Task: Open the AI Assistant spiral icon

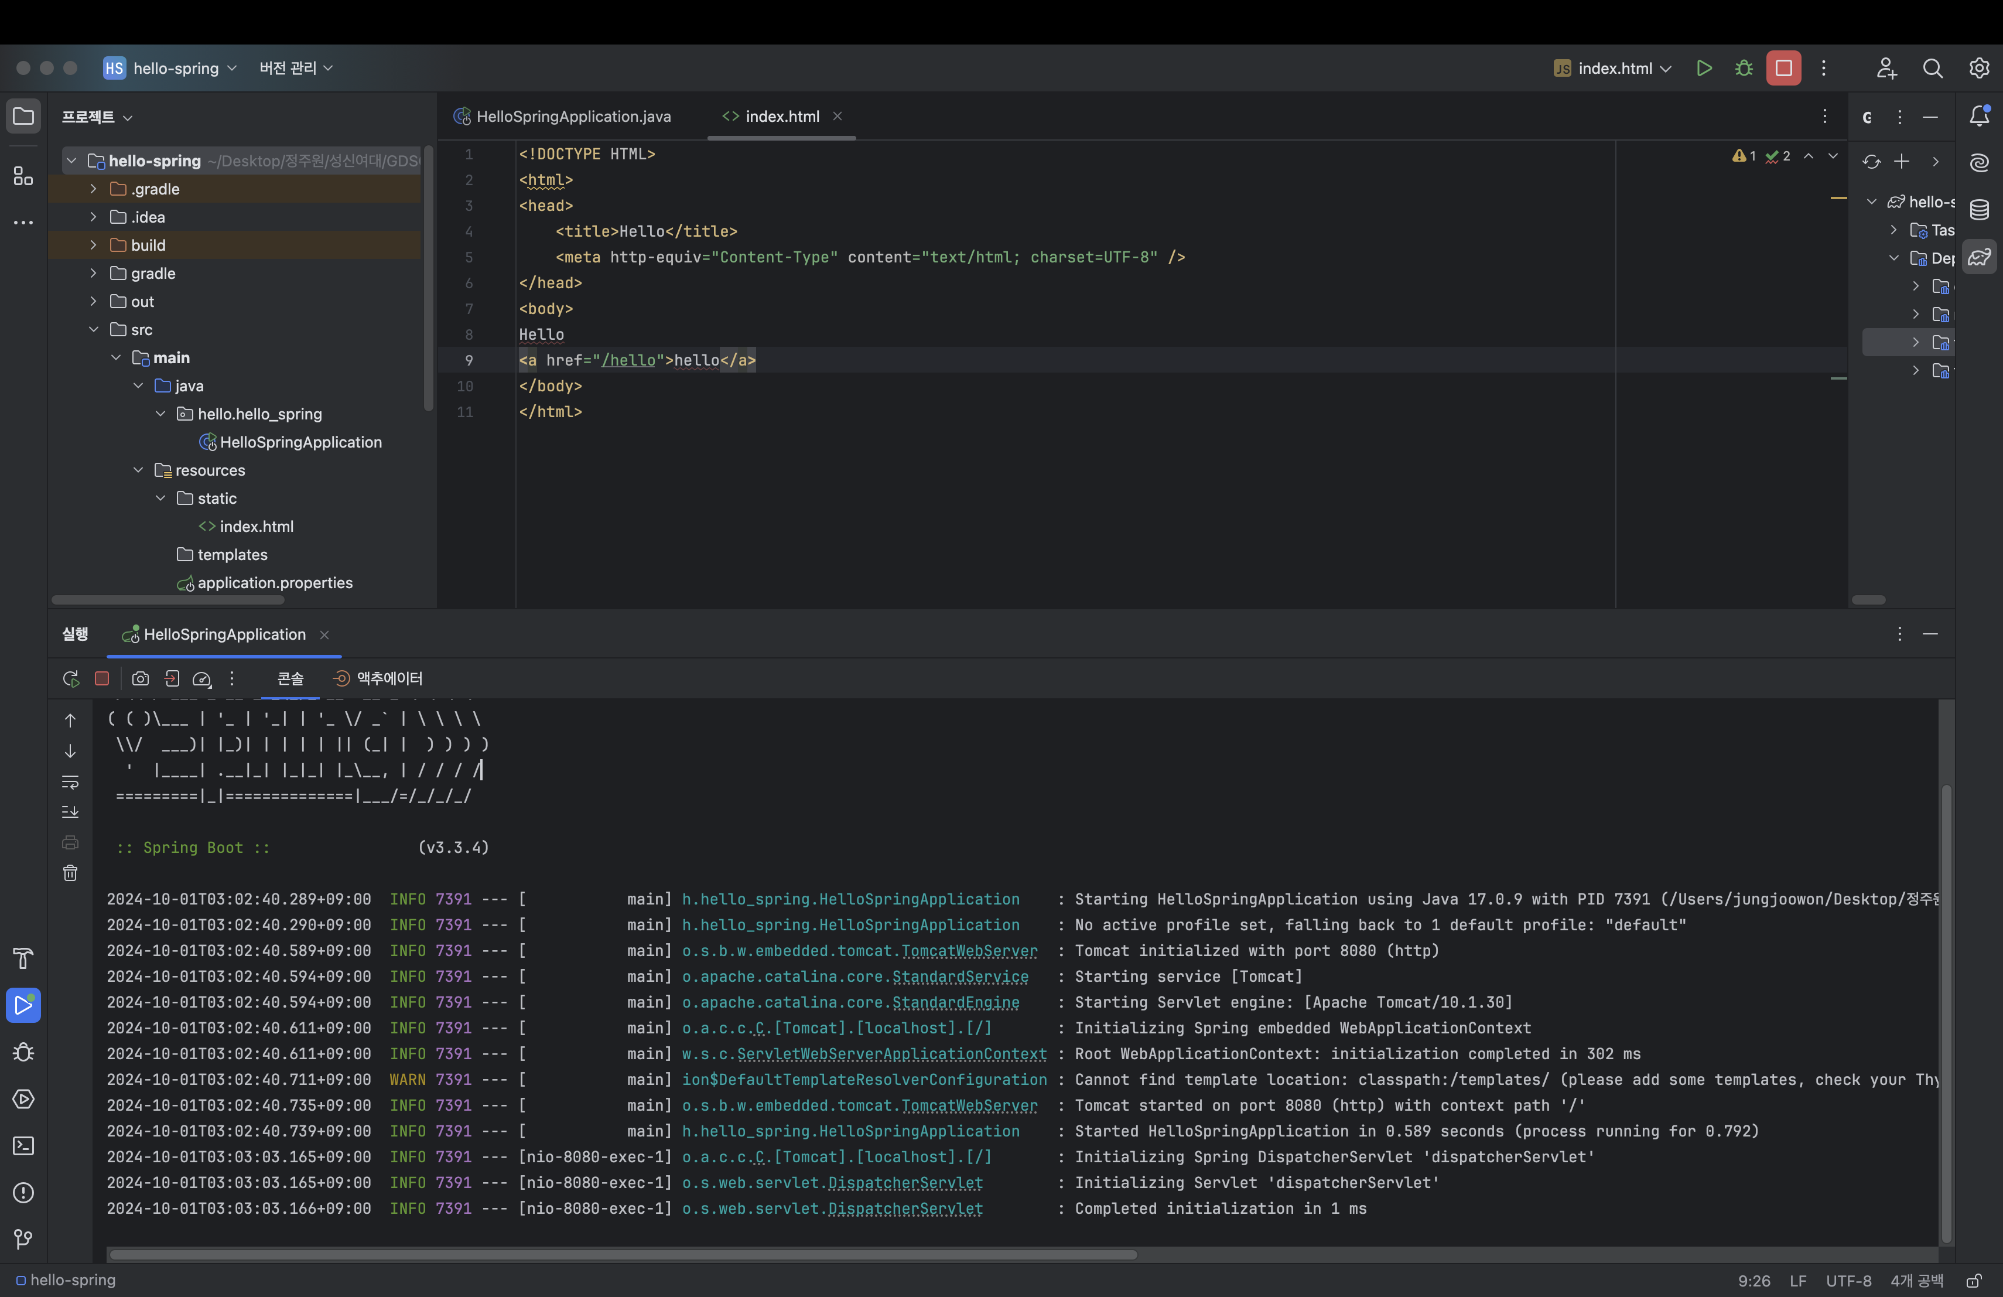Action: click(1980, 162)
